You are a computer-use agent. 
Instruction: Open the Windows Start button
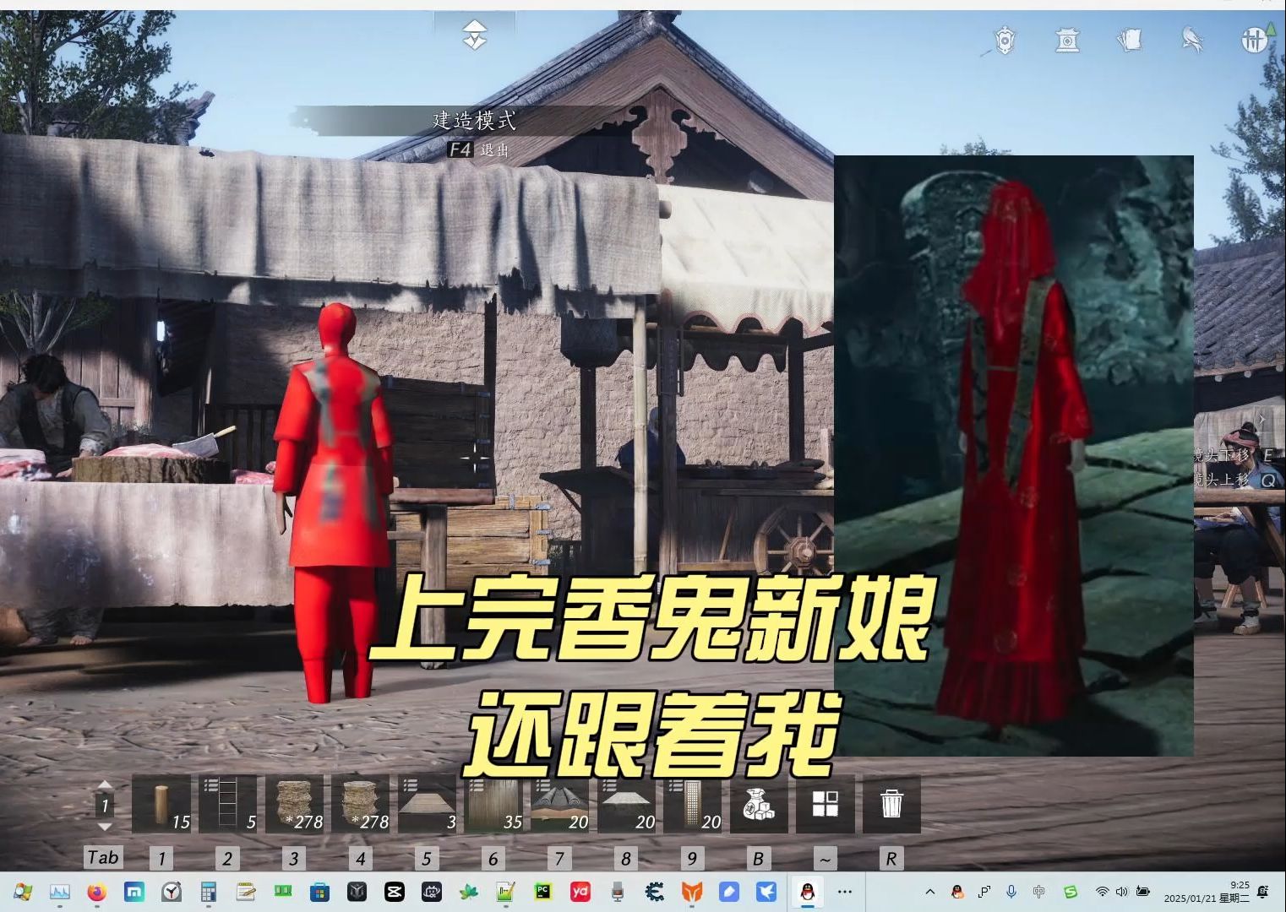[23, 892]
